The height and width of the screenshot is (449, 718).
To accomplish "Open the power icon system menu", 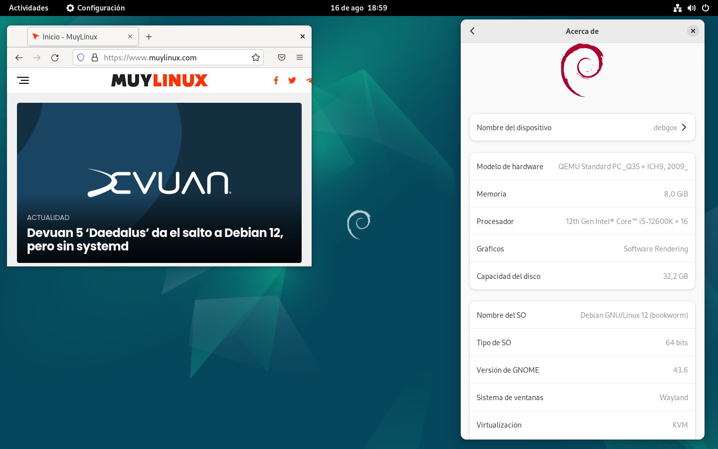I will pos(706,8).
